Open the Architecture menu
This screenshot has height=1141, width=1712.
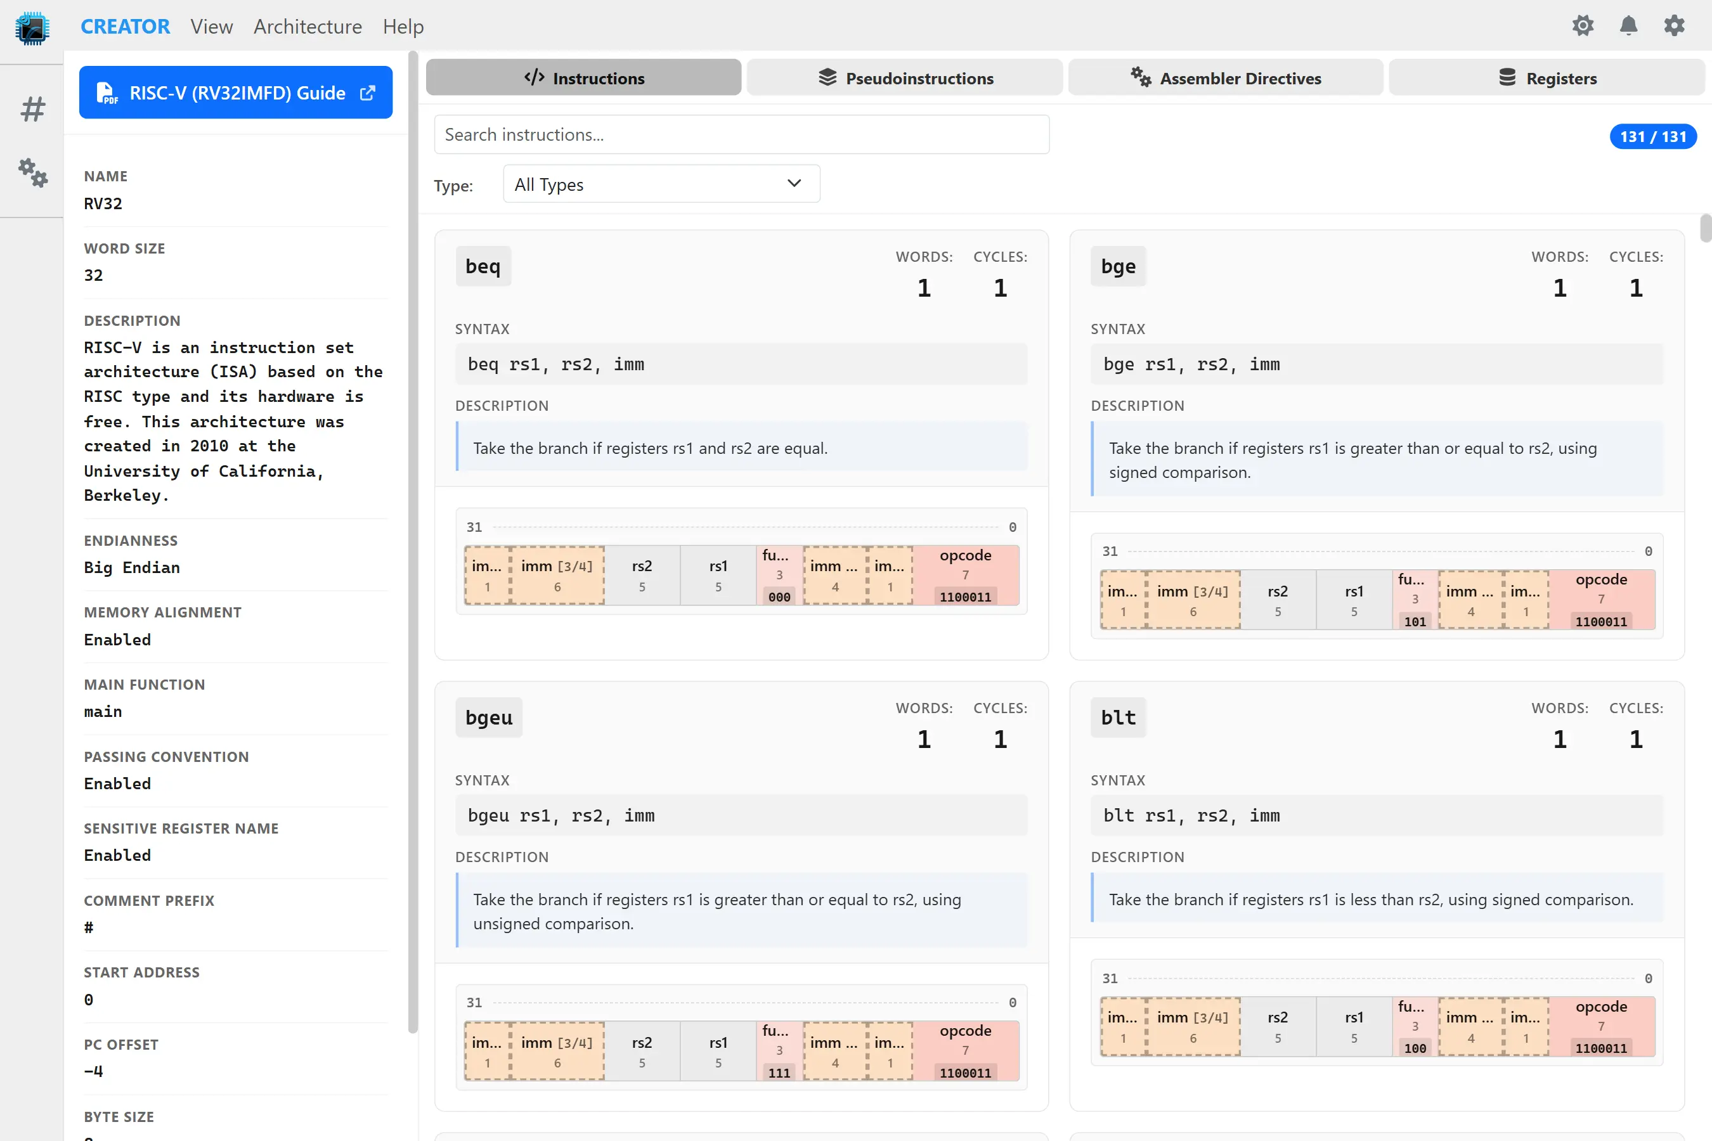[x=307, y=27]
